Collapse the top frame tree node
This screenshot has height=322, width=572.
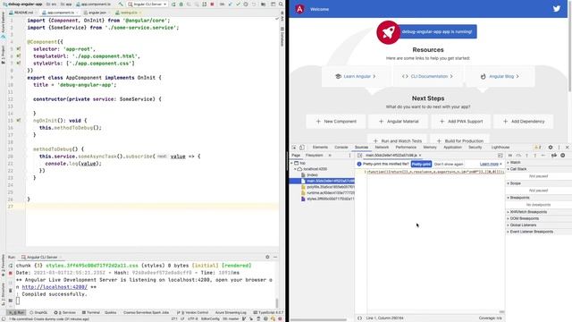tap(292, 163)
